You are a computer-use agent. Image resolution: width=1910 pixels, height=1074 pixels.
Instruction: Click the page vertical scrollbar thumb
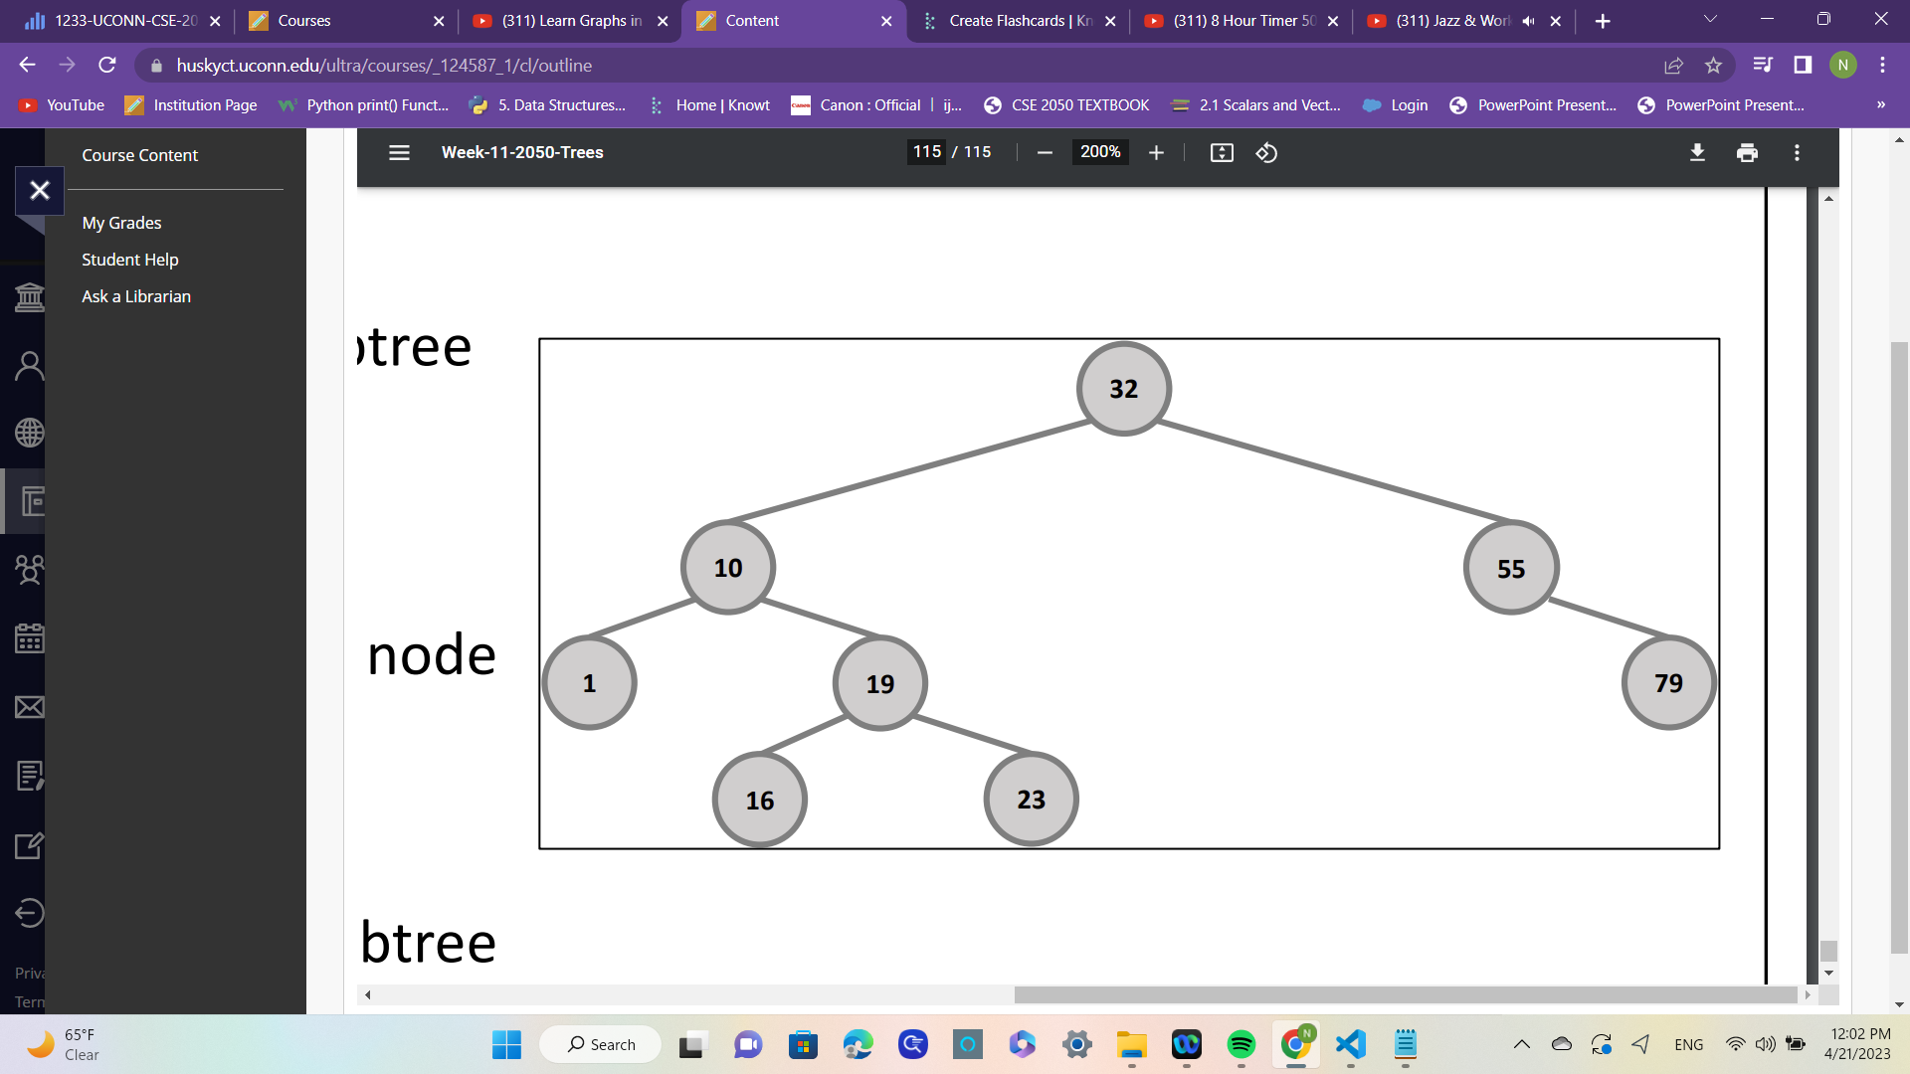(1899, 646)
